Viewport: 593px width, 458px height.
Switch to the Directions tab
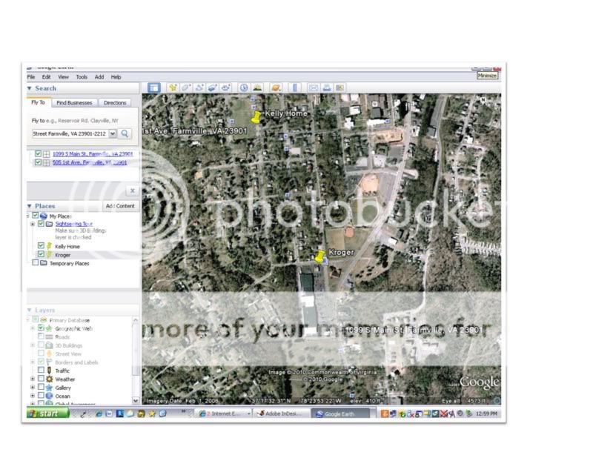(115, 103)
